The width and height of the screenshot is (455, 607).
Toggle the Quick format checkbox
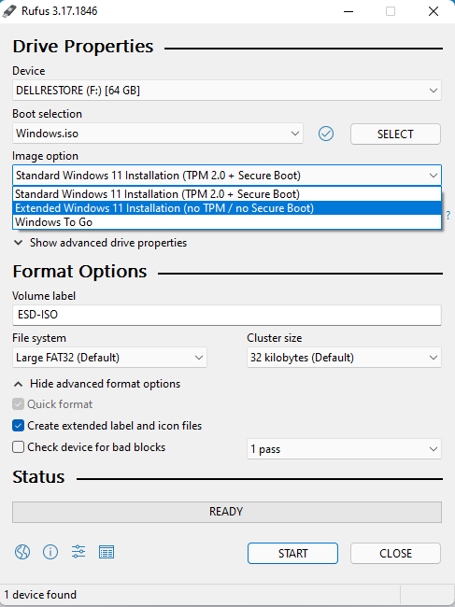pyautogui.click(x=18, y=404)
